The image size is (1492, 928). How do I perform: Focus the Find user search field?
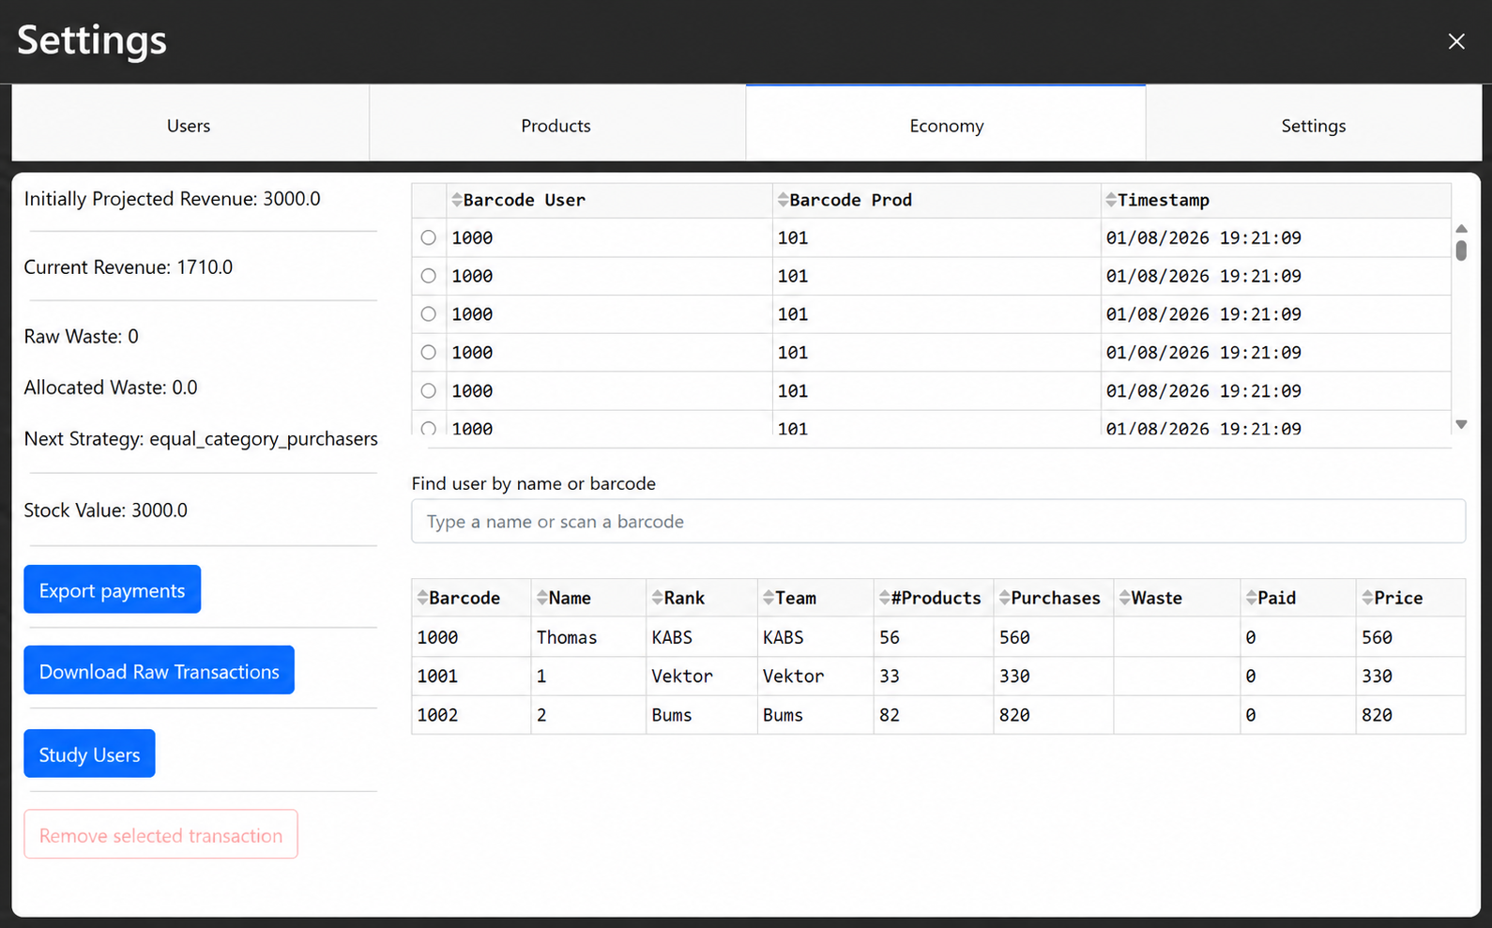click(x=938, y=521)
